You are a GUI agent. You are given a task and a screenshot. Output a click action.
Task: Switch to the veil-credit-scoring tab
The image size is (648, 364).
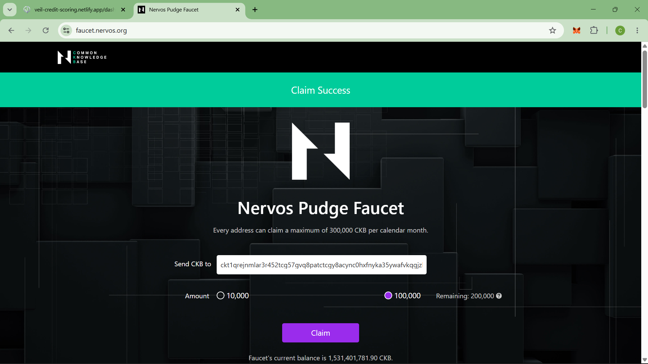point(75,10)
